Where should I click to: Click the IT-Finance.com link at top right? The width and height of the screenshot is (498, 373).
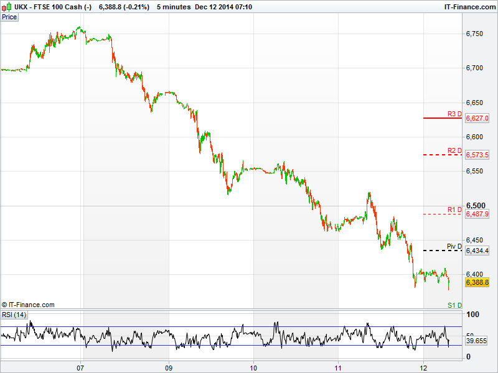pos(469,7)
